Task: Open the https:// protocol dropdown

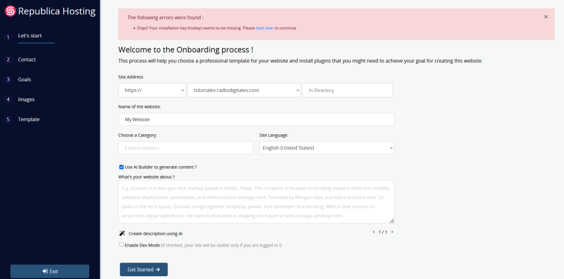Action: pos(152,90)
